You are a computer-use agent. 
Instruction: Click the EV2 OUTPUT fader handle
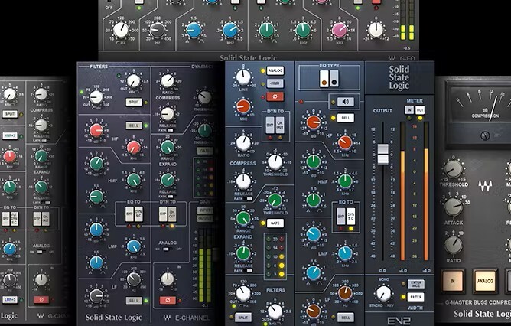[x=382, y=154]
